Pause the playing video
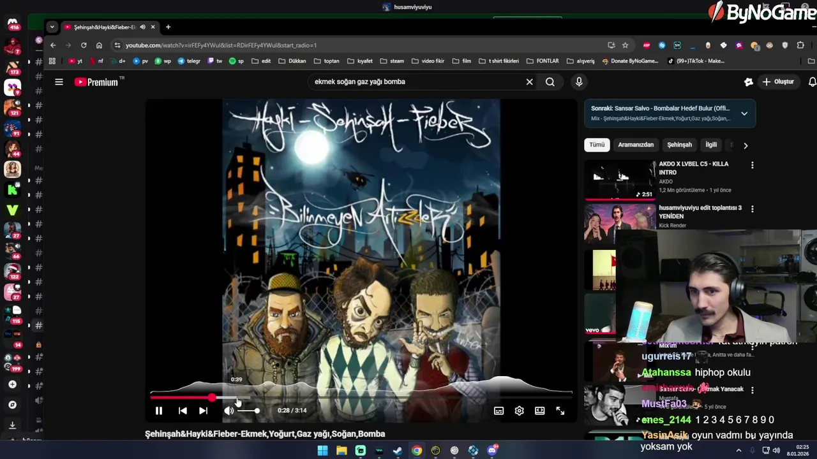Screen dimensions: 817x459 coord(159,411)
